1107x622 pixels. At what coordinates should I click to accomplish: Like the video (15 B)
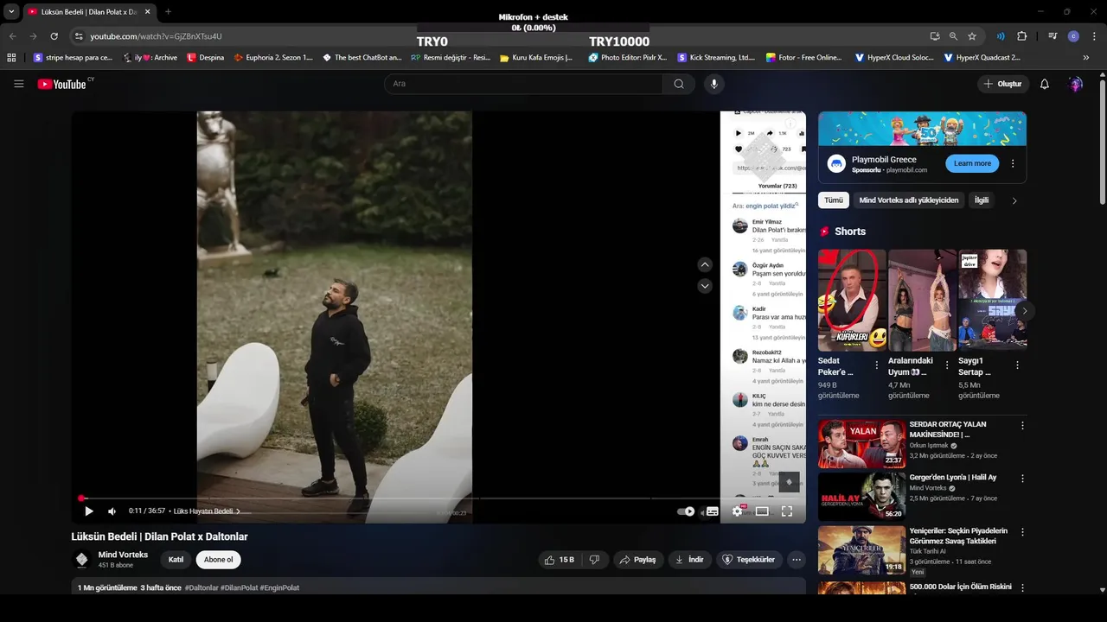560,560
